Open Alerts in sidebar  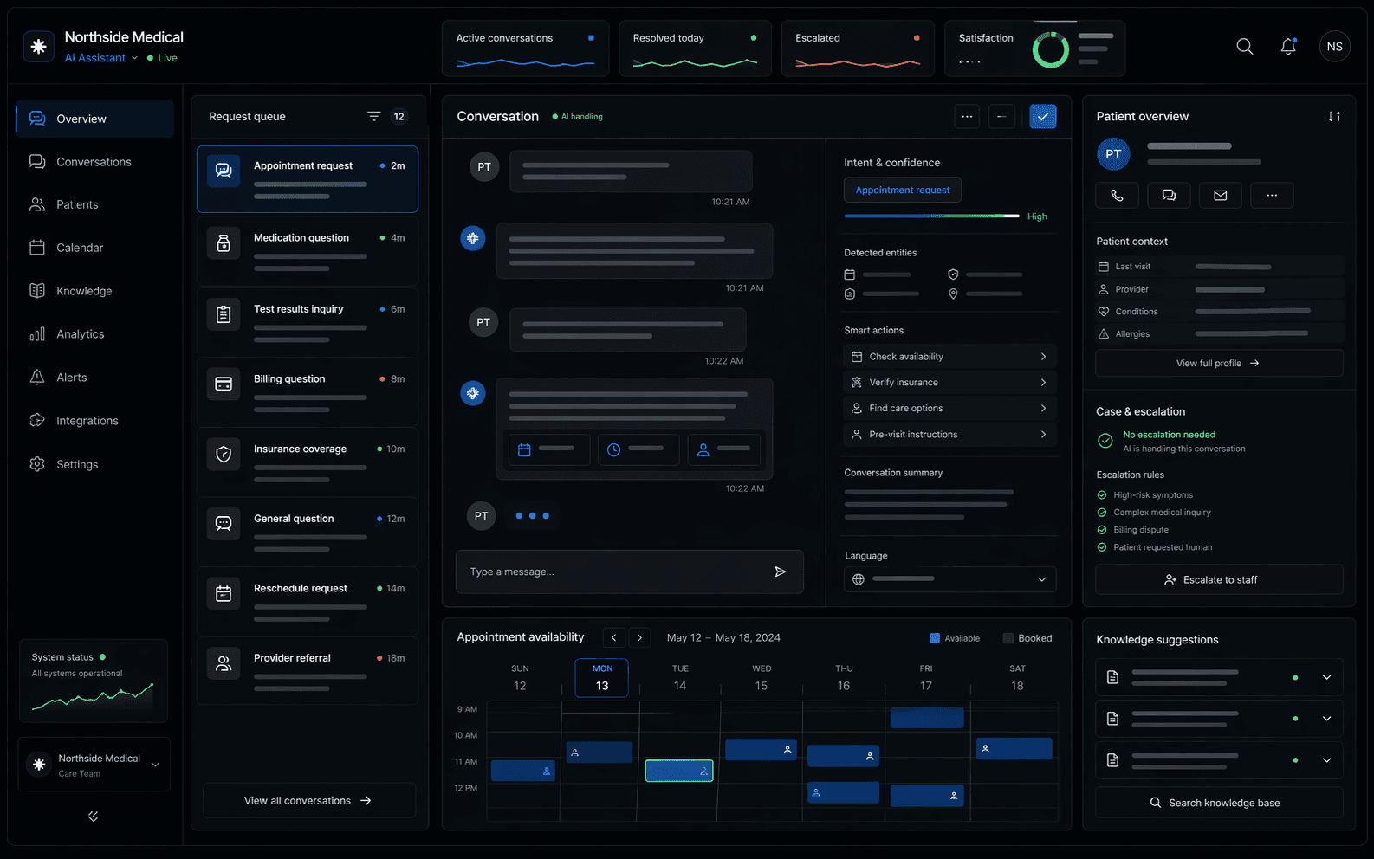[95, 378]
